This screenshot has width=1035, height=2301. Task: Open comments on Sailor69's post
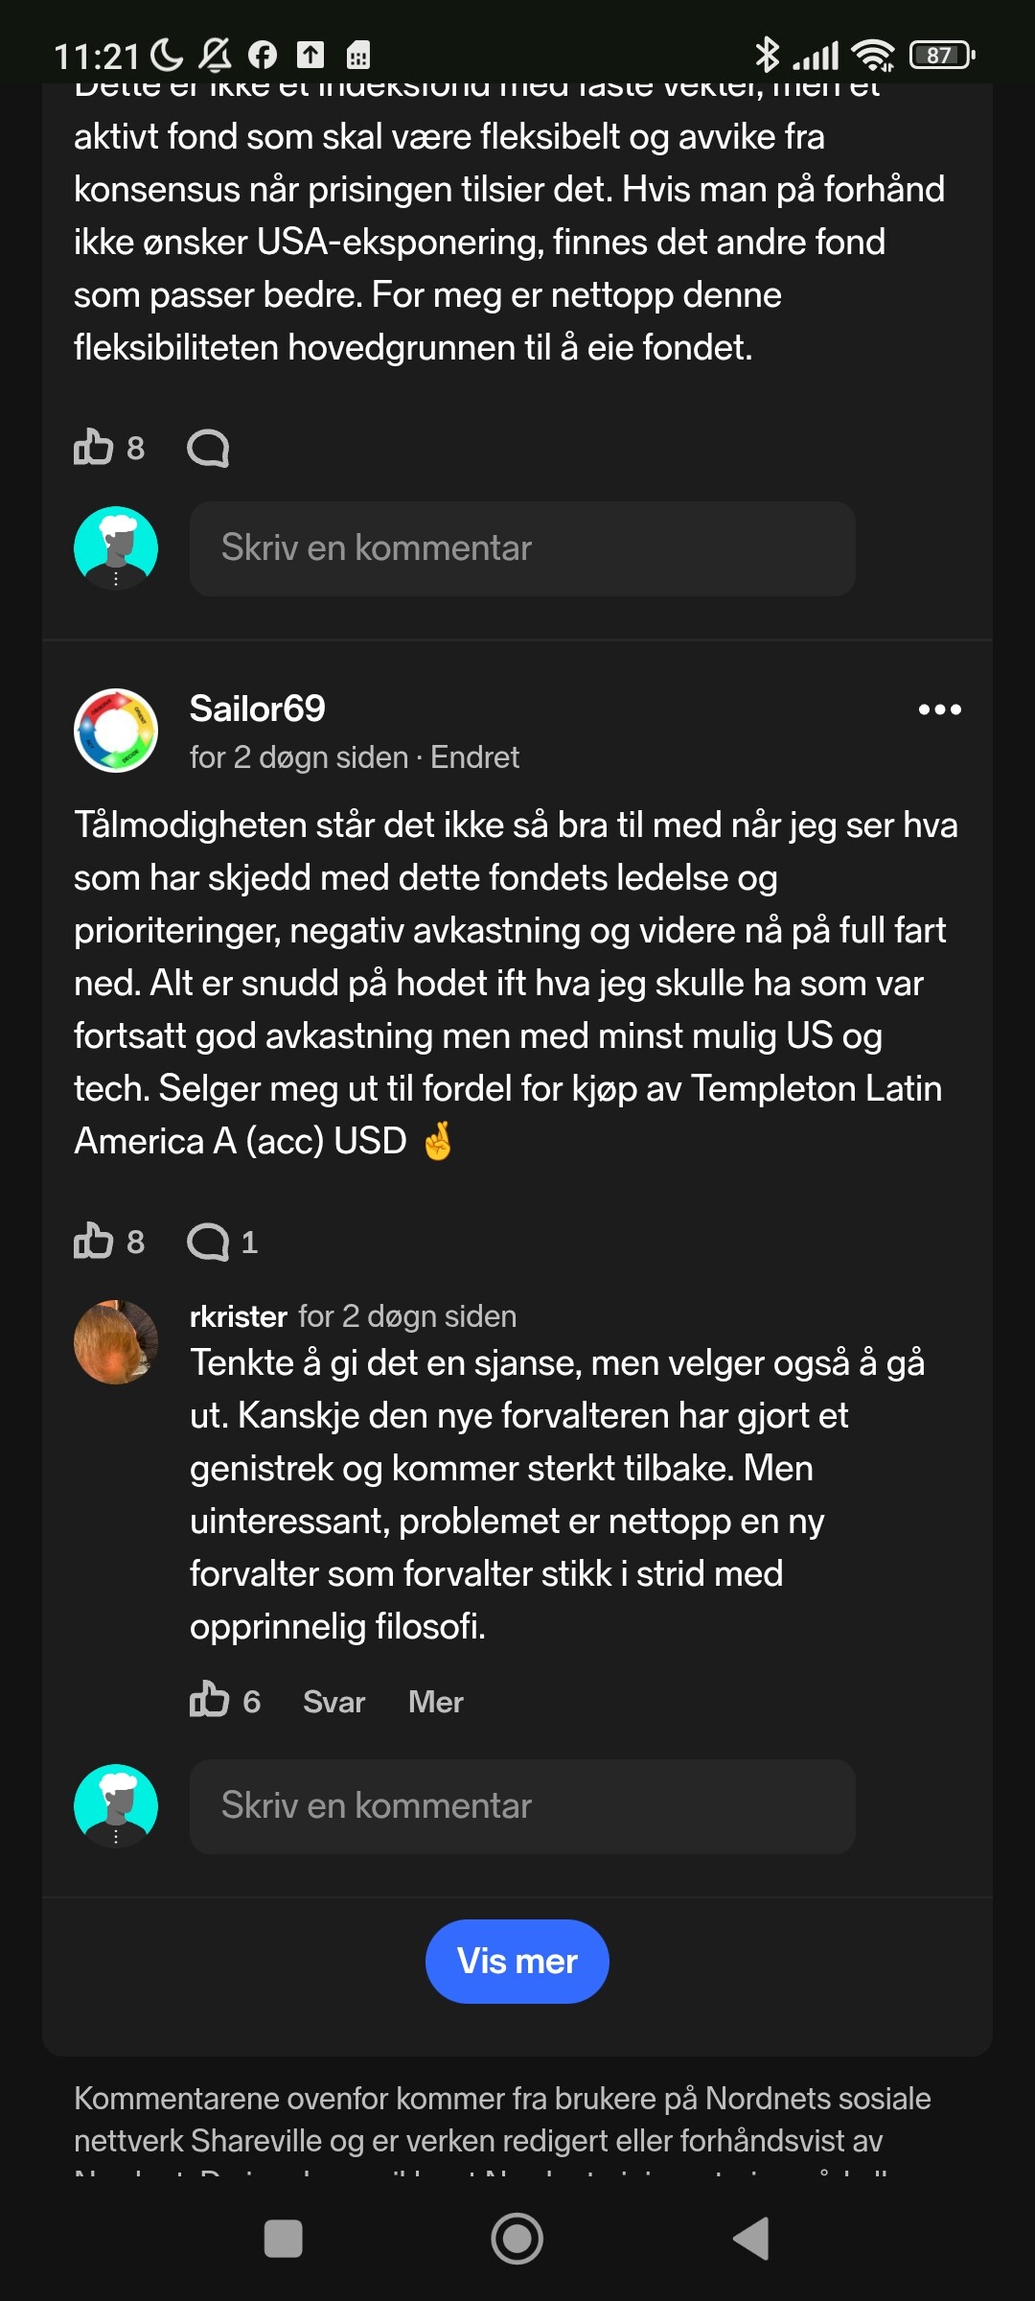tap(209, 1242)
